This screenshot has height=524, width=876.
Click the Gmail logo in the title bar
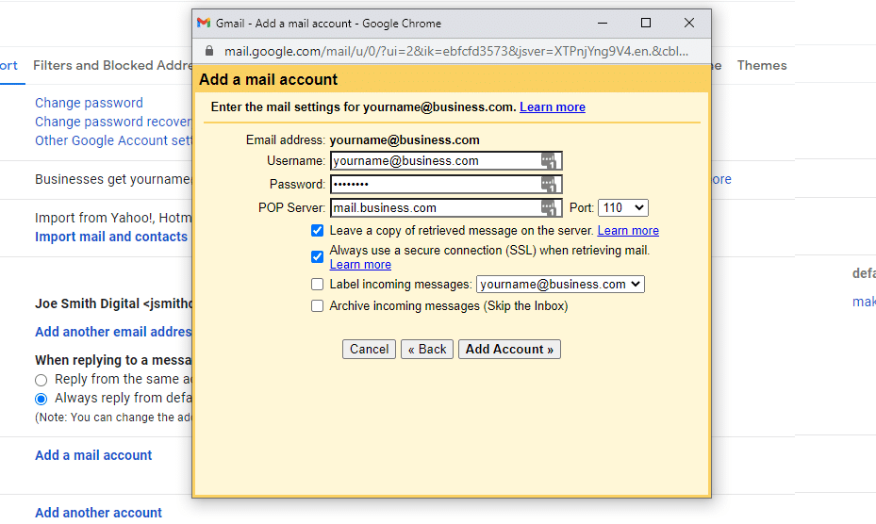pos(204,23)
